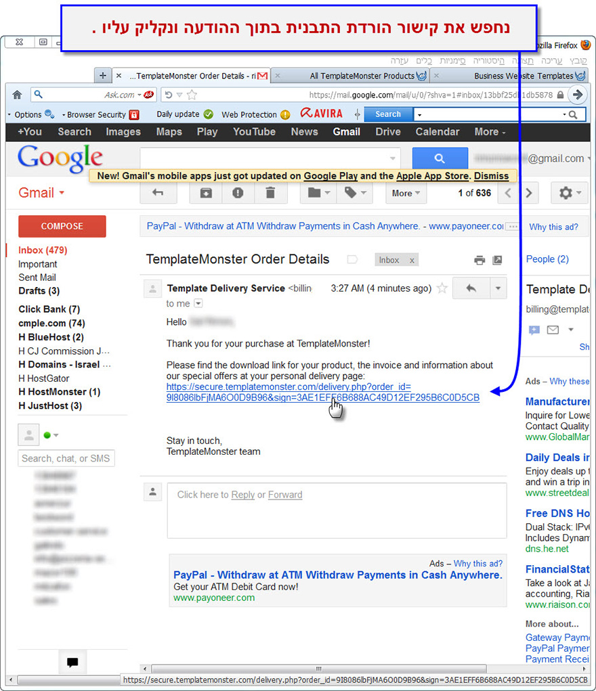Viewport: 596px width, 691px height.
Task: Open the More actions dropdown in Gmail toolbar
Action: [x=406, y=193]
